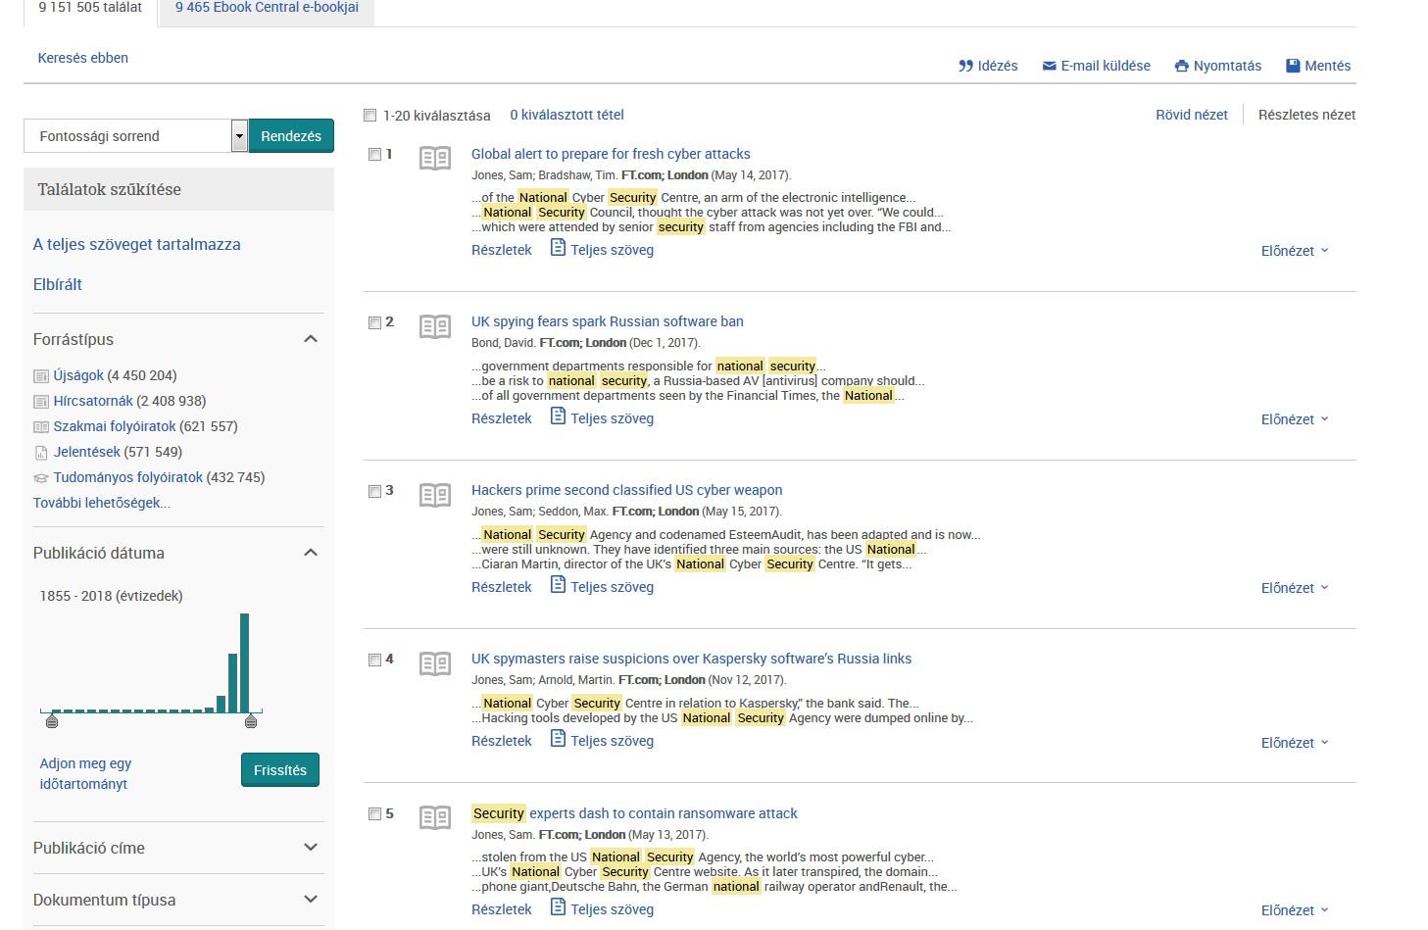
Task: Click the Újságok newspaper icon
Action: point(41,375)
